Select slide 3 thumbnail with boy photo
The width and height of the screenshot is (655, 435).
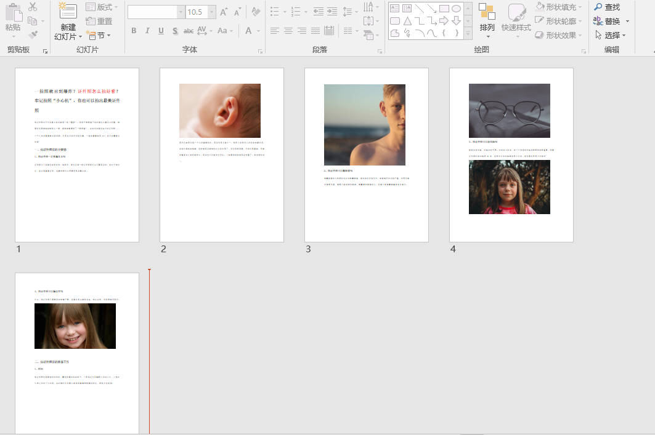click(x=366, y=154)
